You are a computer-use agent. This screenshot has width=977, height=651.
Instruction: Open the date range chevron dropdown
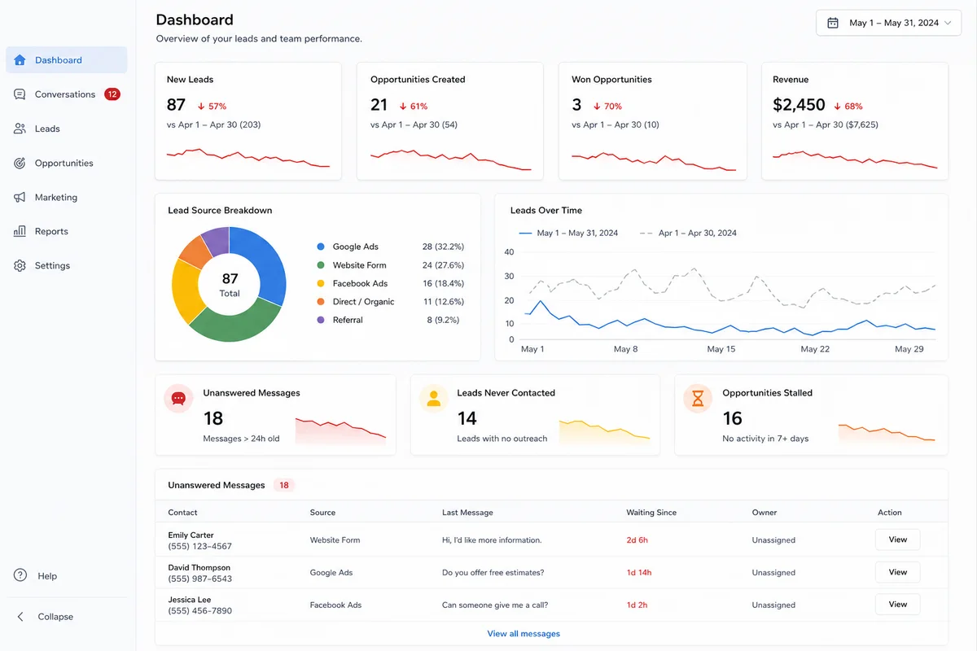pyautogui.click(x=948, y=23)
